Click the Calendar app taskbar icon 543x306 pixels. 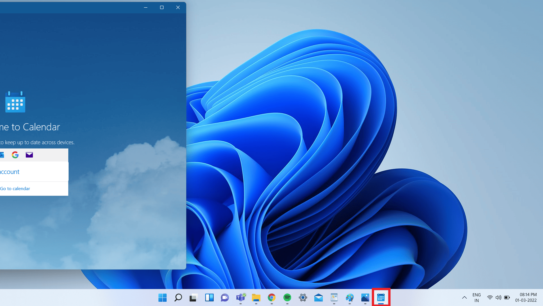point(381,297)
